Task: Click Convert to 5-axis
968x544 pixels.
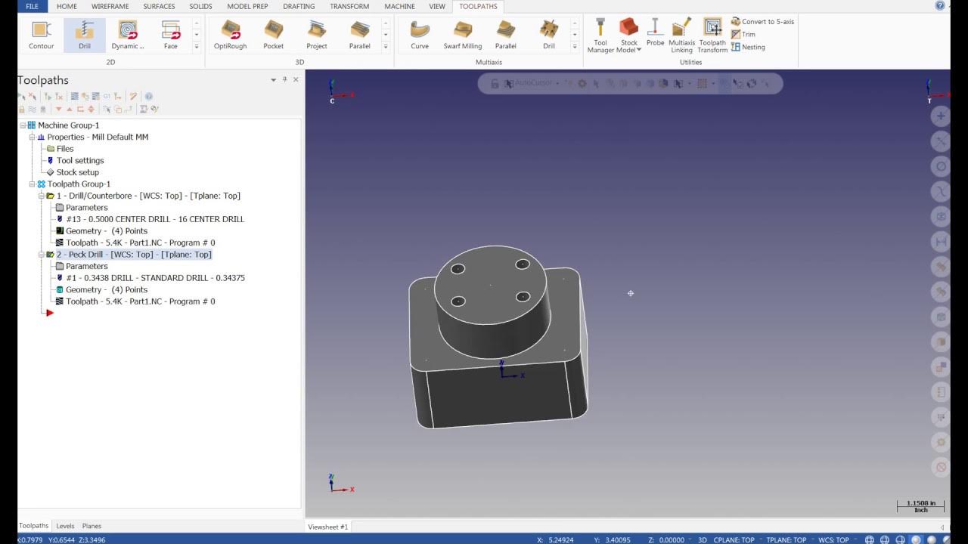Action: [762, 22]
